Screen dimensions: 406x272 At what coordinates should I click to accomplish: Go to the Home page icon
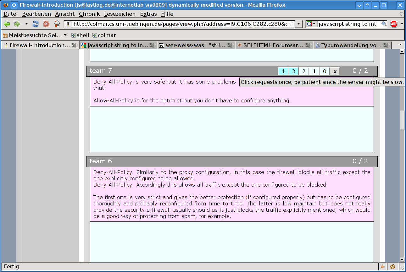pyautogui.click(x=57, y=24)
